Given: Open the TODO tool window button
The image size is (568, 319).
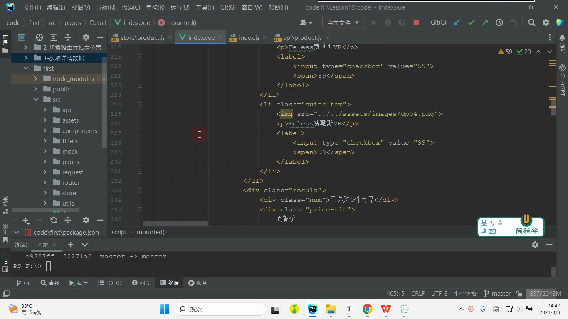Looking at the screenshot, I should tap(110, 283).
